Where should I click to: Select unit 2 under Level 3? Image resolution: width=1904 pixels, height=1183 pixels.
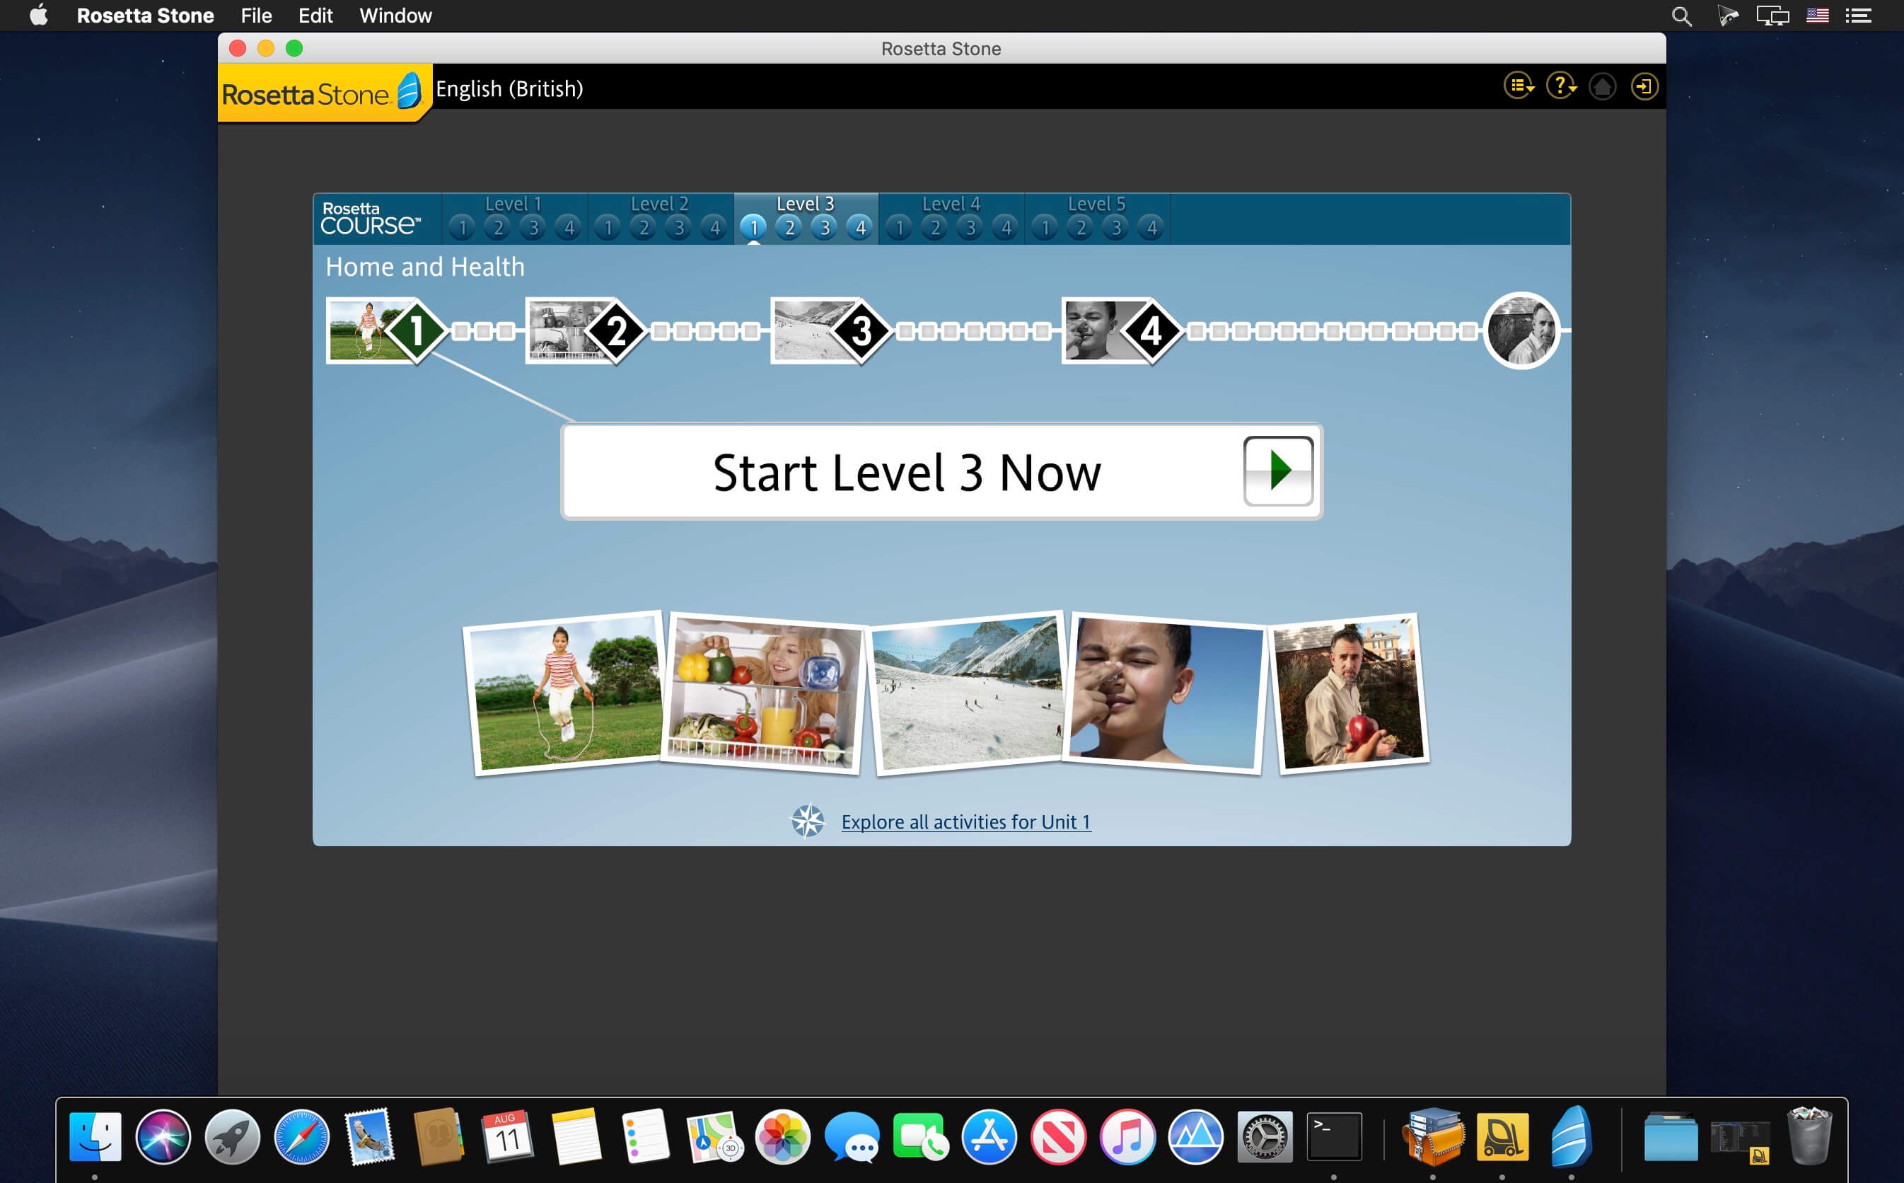[x=790, y=228]
